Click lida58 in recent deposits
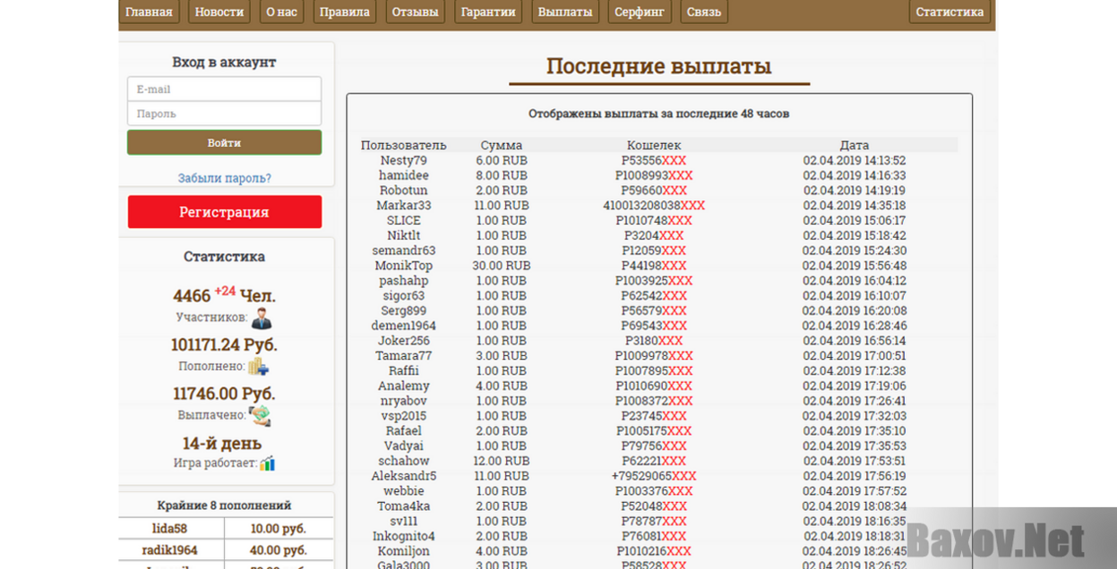This screenshot has height=569, width=1117. [x=169, y=529]
